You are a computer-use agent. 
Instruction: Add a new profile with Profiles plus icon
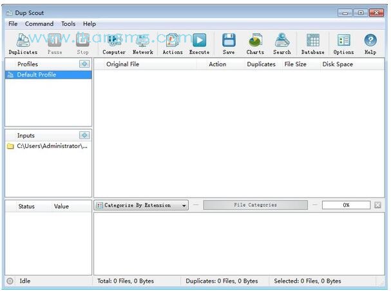coord(84,64)
